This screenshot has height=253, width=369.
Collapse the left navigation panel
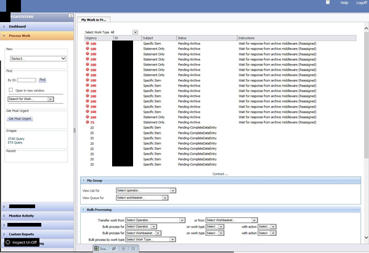click(x=71, y=16)
